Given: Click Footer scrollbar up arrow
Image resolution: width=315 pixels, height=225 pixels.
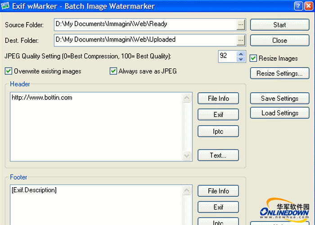Looking at the screenshot, I should pos(187,190).
